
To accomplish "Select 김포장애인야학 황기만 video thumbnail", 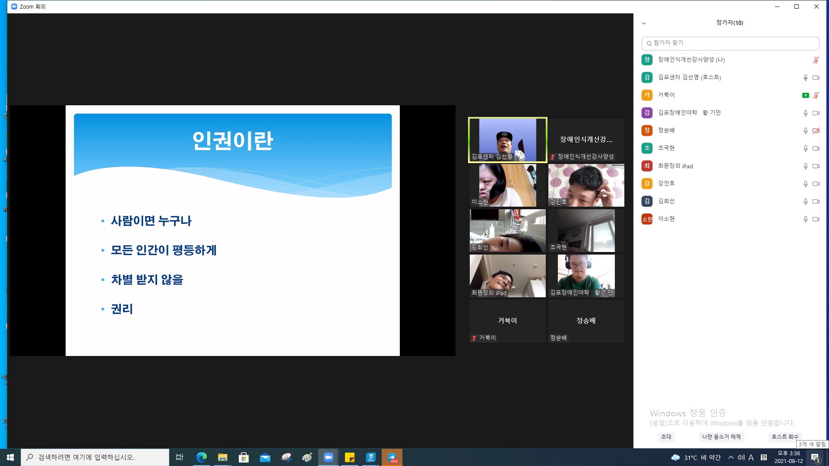I will [x=586, y=276].
